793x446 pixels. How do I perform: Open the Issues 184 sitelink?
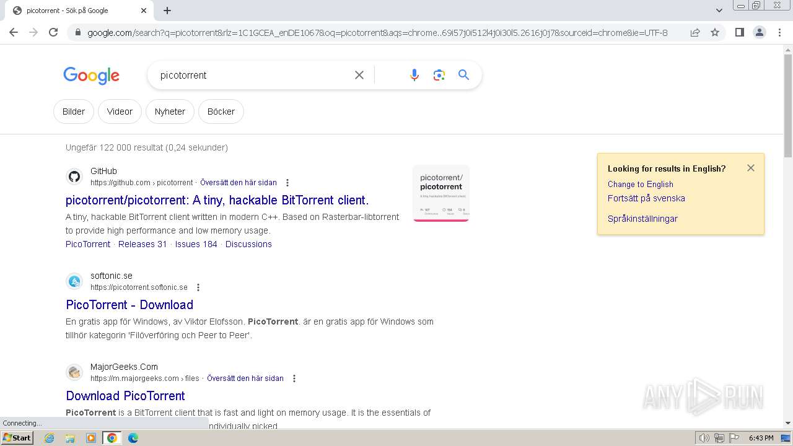coord(196,244)
